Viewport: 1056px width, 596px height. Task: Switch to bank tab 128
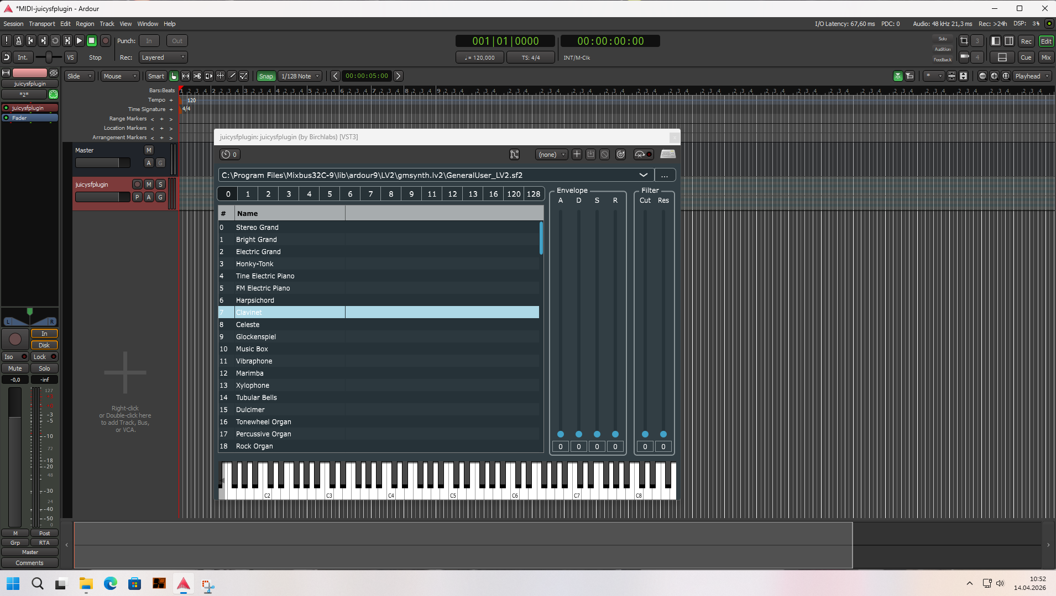point(534,194)
